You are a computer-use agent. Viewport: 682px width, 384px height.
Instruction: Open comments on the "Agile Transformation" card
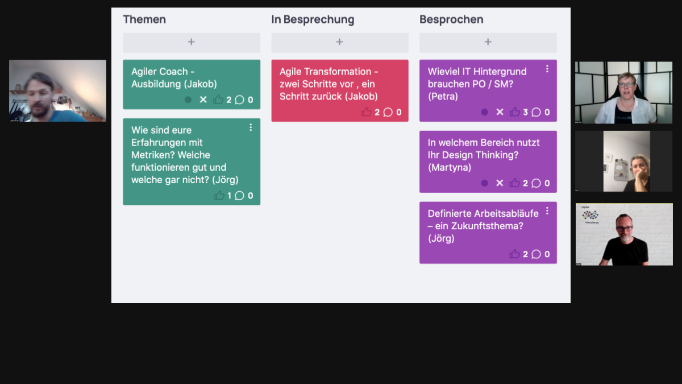click(388, 112)
